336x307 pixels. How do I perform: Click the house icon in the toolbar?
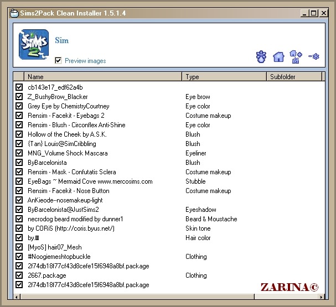pos(278,57)
